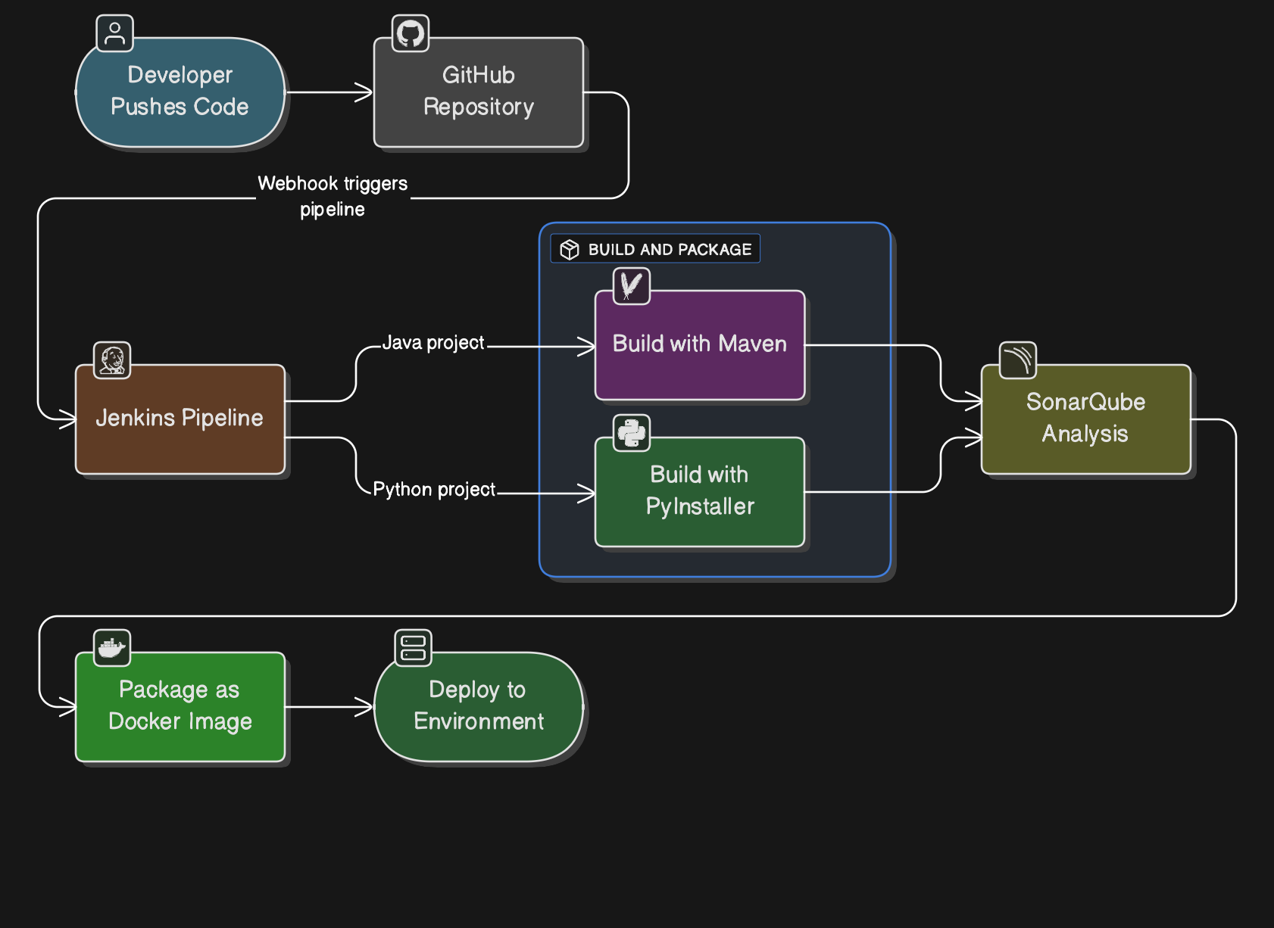Select the Package as Docker Image node

pos(180,707)
